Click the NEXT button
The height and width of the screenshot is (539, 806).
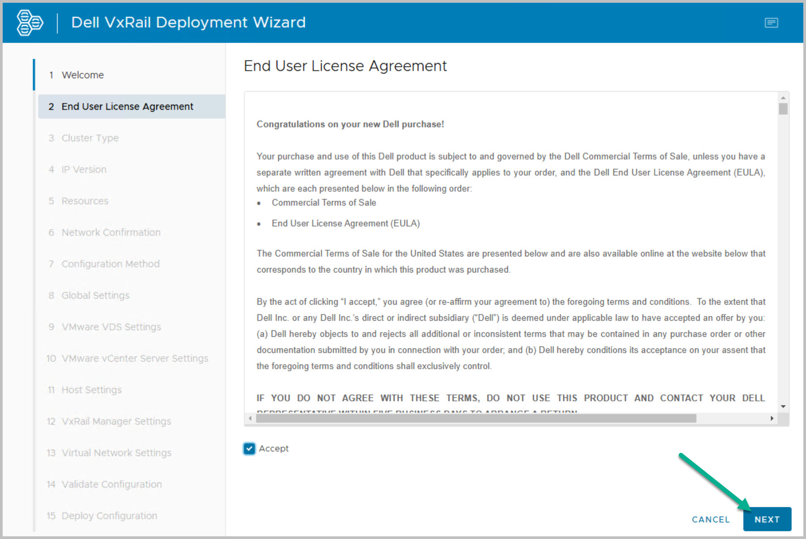click(767, 519)
